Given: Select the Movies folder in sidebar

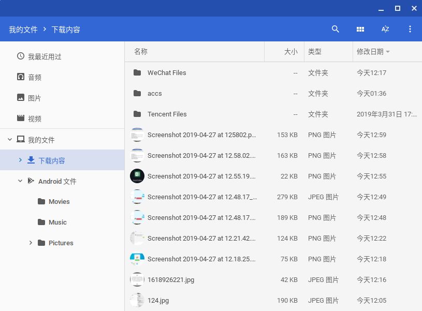Looking at the screenshot, I should 59,202.
